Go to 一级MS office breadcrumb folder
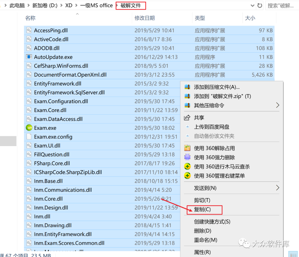This screenshot has height=257, width=299. click(97, 6)
